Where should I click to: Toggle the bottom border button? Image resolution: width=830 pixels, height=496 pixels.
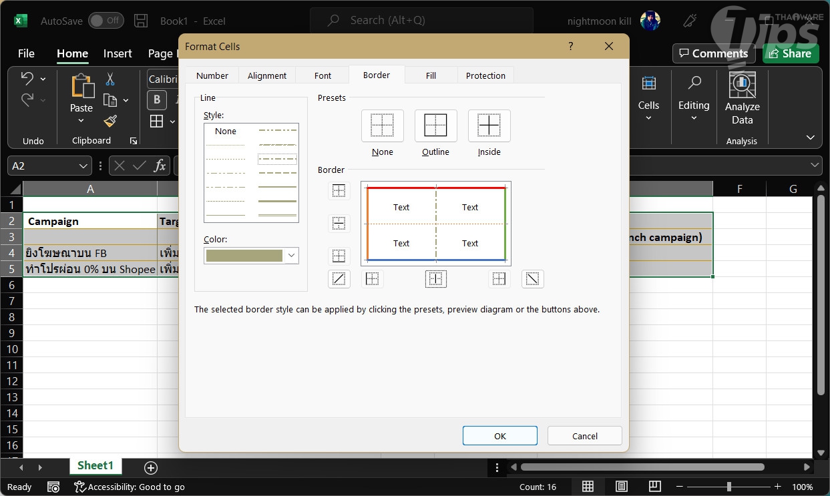point(339,256)
